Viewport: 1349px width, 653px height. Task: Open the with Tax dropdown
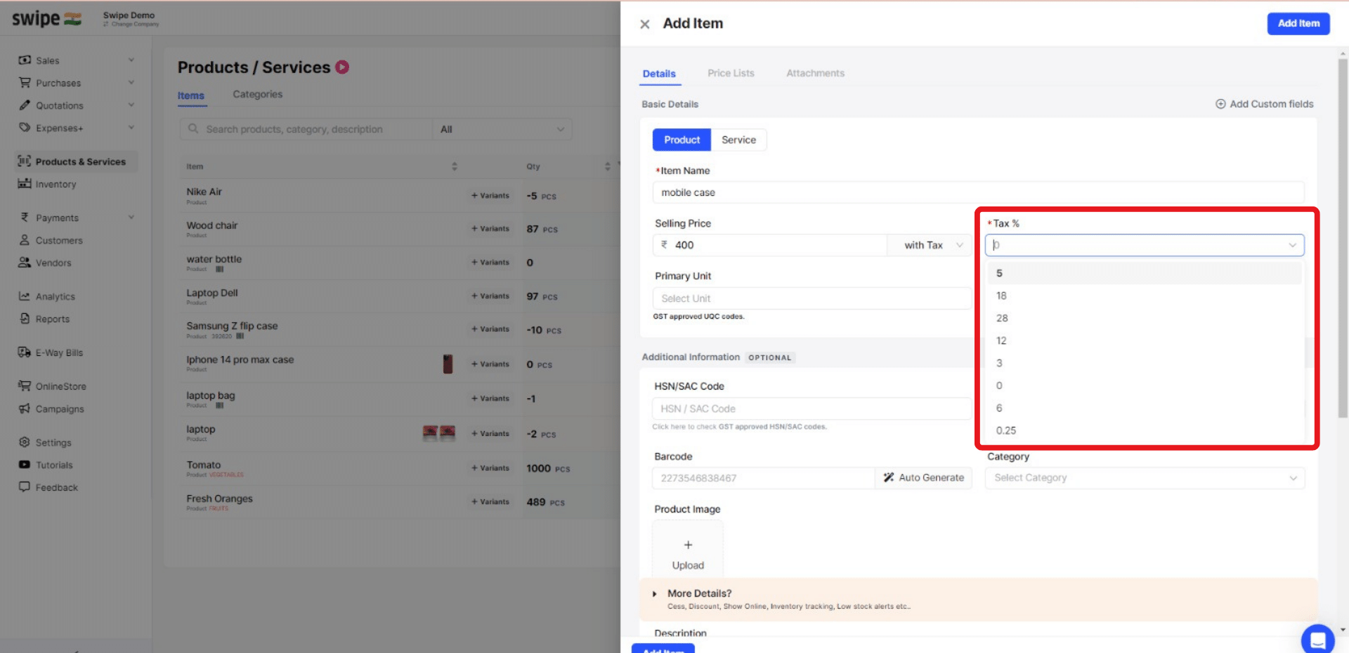click(x=930, y=245)
